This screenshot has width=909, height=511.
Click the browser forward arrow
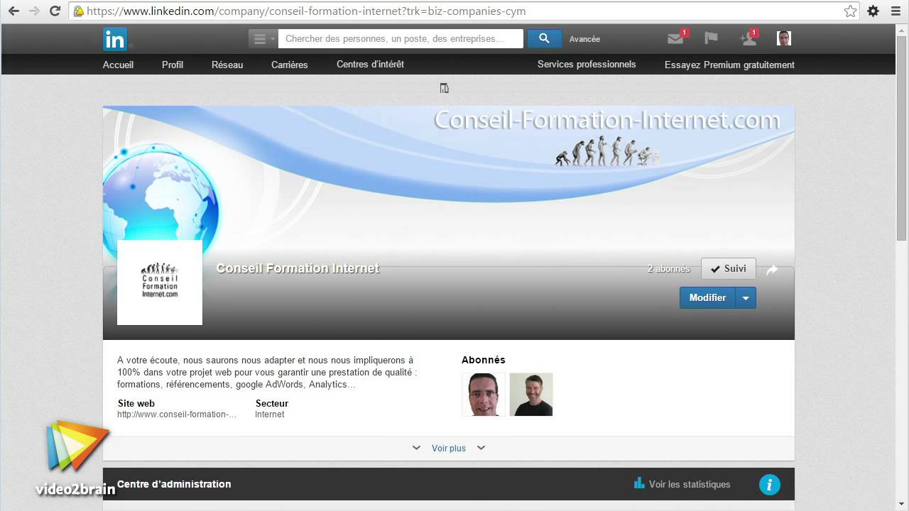(34, 11)
